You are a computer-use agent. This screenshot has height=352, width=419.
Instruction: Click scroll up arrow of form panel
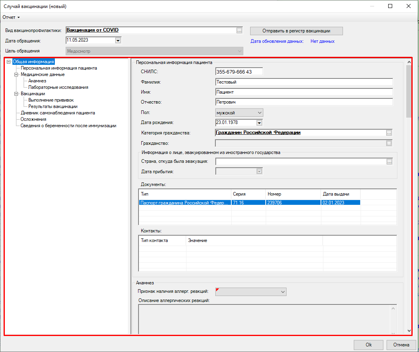409,62
